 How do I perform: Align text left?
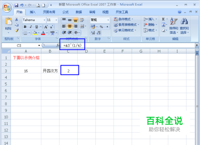point(64,26)
